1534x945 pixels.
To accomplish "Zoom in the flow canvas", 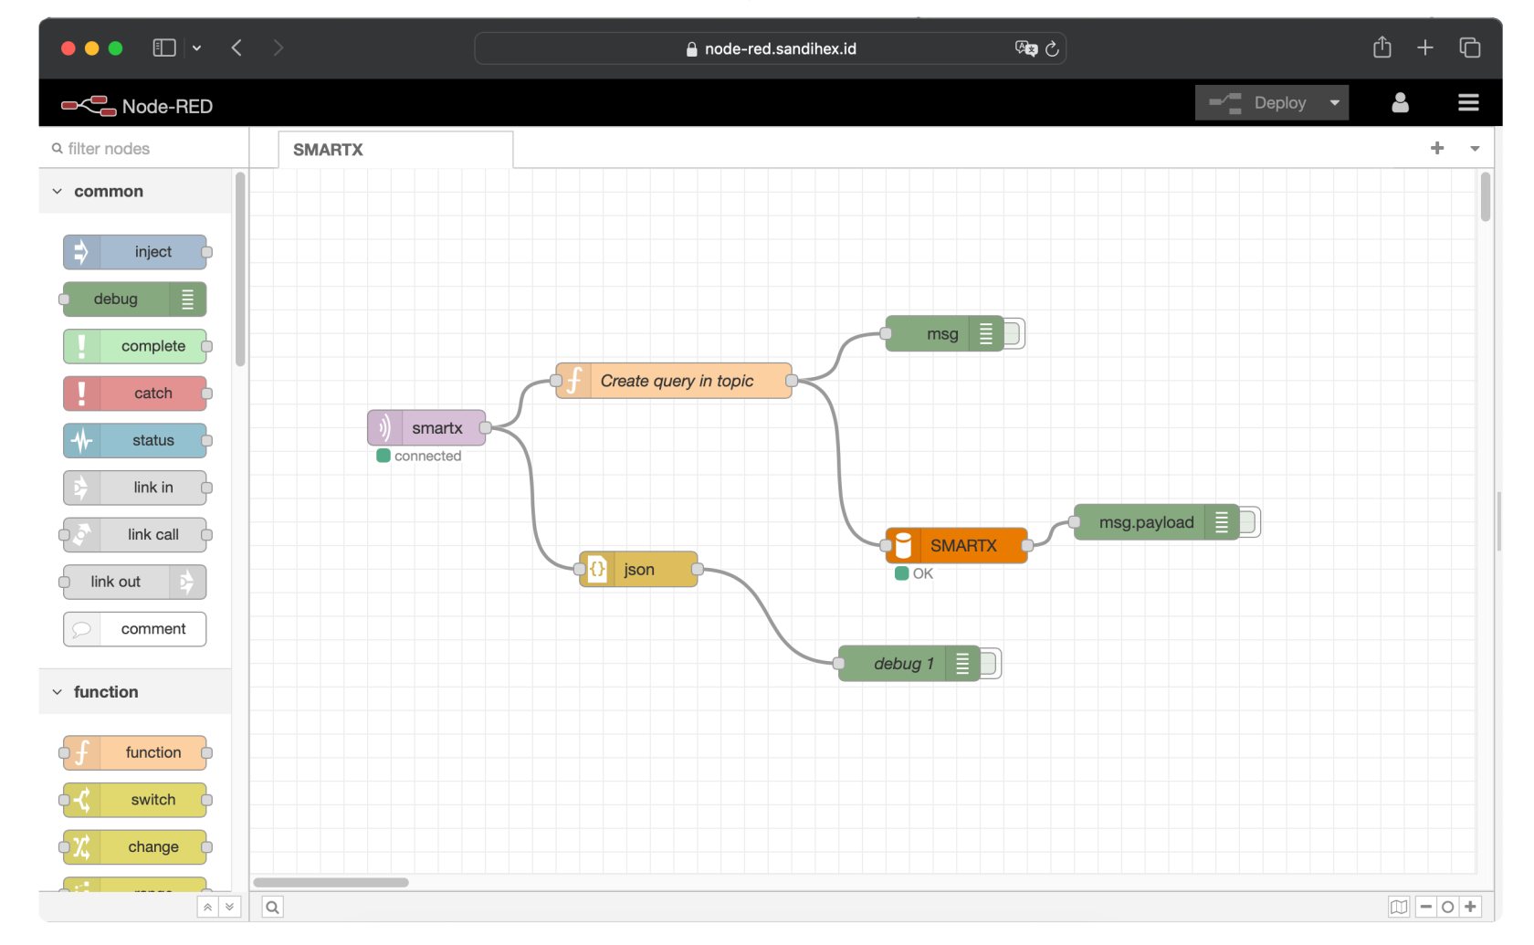I will click(x=1470, y=907).
